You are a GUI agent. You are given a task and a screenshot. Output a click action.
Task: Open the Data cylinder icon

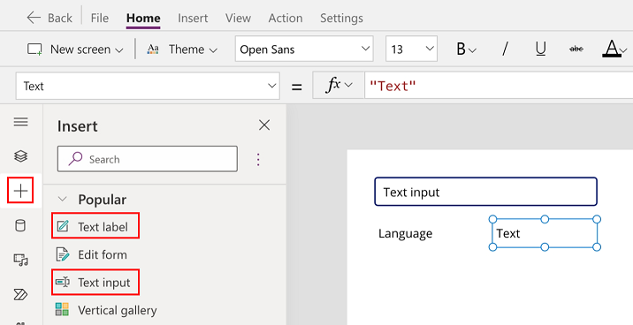click(x=20, y=225)
